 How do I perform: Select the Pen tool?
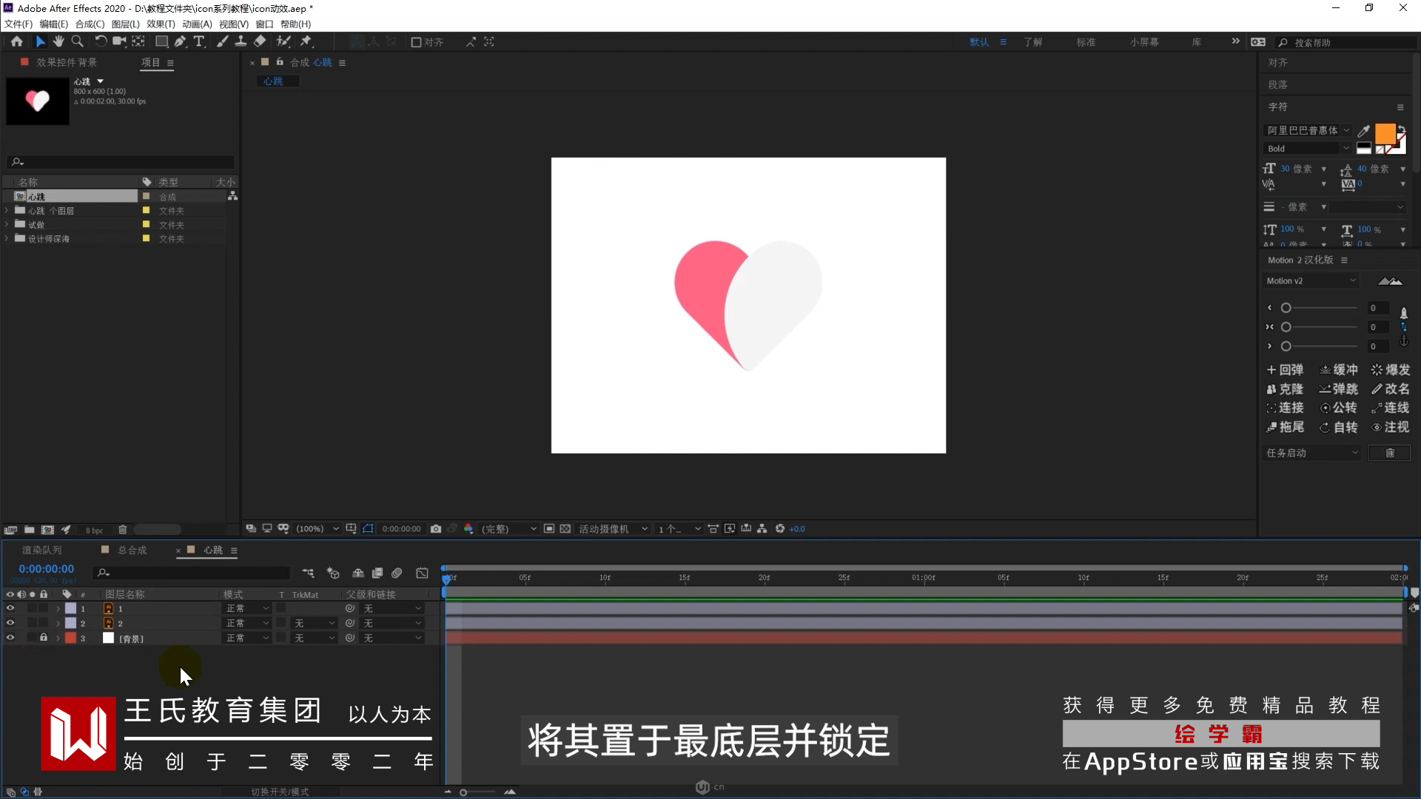(180, 41)
